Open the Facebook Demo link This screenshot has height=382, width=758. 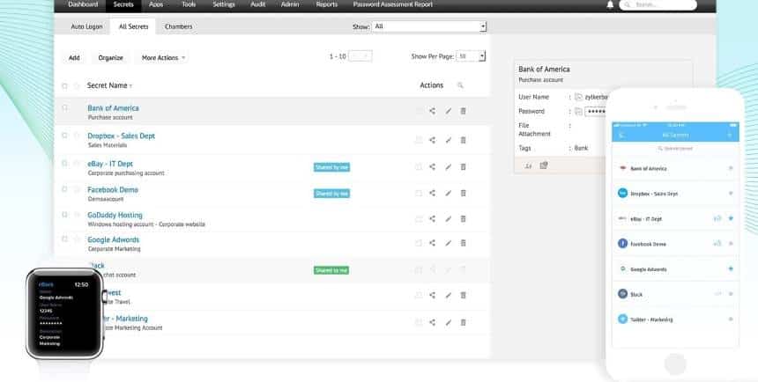coord(113,190)
